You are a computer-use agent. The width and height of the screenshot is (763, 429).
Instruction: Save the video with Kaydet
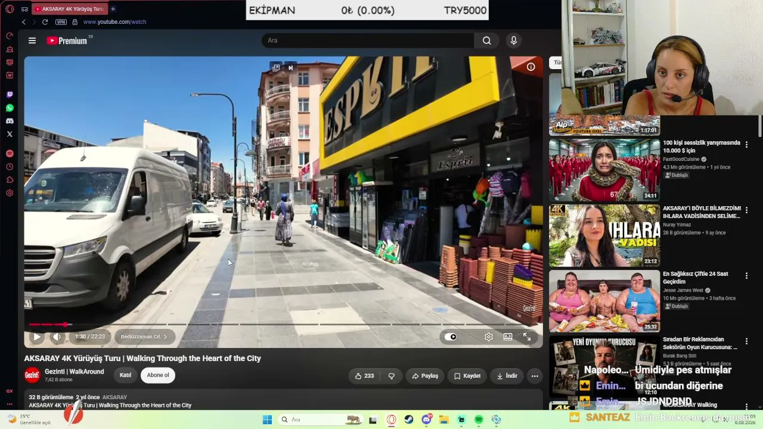(x=467, y=376)
